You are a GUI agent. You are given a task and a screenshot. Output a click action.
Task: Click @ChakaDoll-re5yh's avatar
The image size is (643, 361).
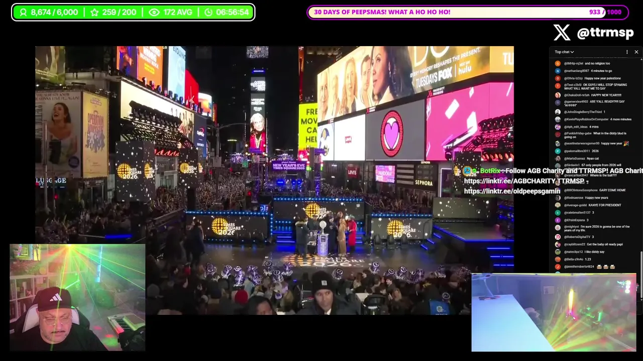pos(558,95)
